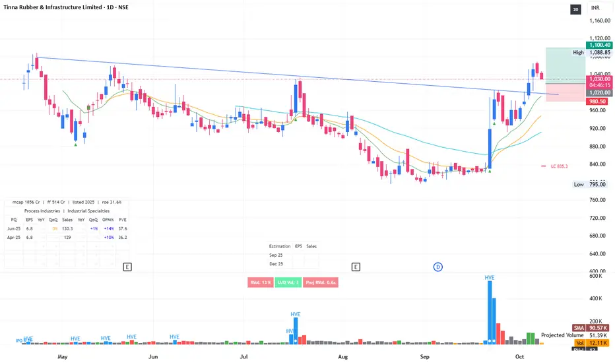
Task: Click the HVE label above July volume spike
Action: click(296, 314)
